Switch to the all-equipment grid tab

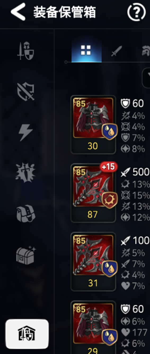[86, 50]
